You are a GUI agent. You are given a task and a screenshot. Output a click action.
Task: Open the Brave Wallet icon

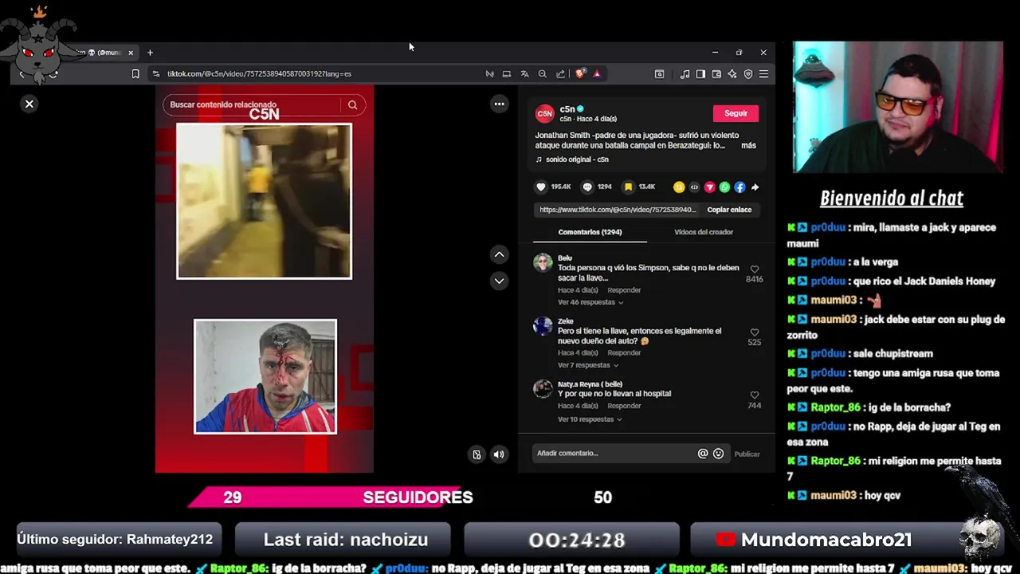pos(716,74)
